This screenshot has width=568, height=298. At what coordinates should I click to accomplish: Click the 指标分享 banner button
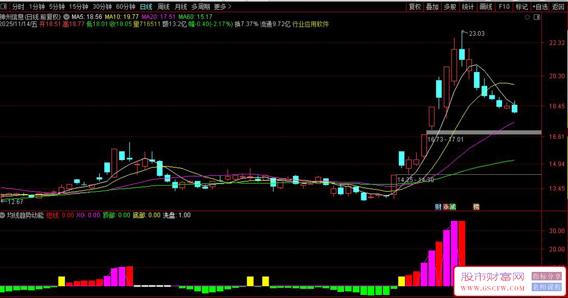pos(546,276)
